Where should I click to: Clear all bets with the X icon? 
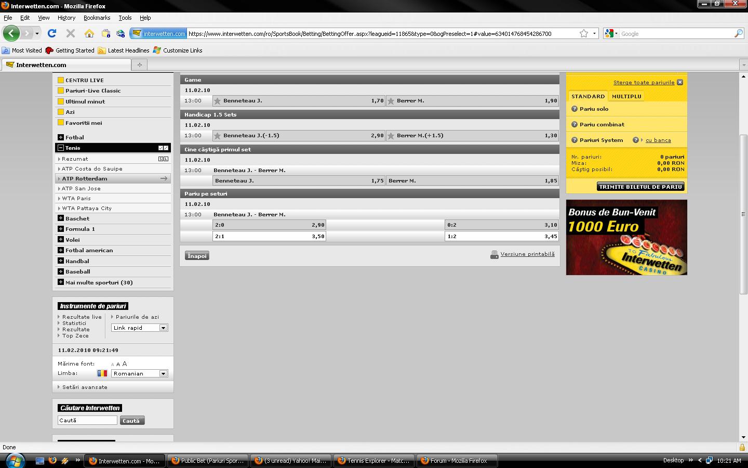click(680, 82)
